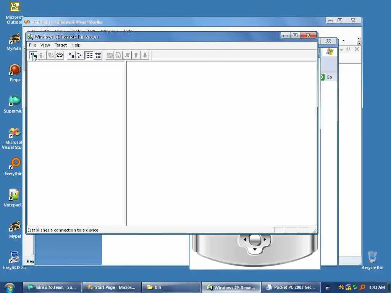Click the Import File down-arrow icon
Screen dimensions: 391x293
click(x=145, y=55)
